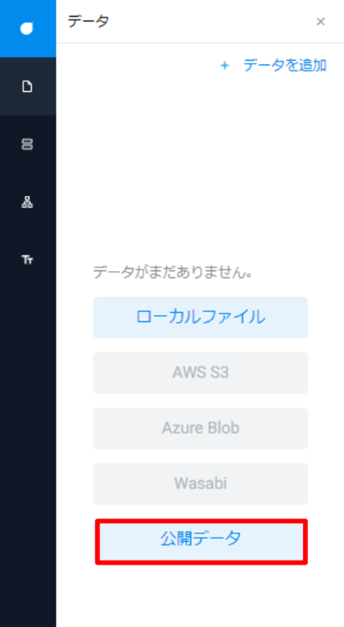This screenshot has width=344, height=627.
Task: Close the データ panel with the X
Action: [x=320, y=22]
